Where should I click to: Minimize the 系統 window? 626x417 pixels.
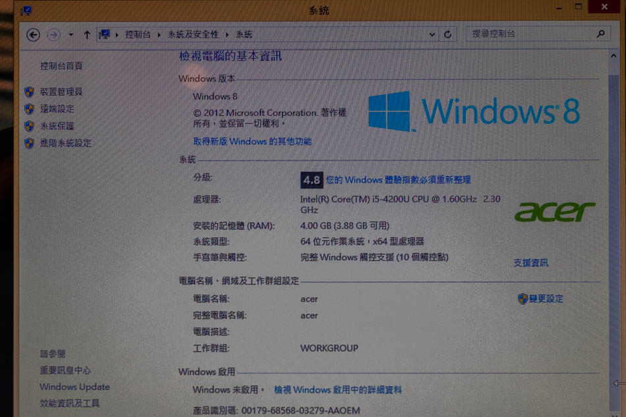coord(559,7)
